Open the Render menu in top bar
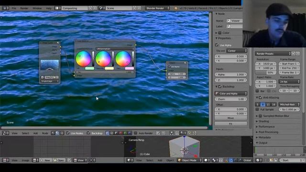306x172 pixels. (24, 8)
